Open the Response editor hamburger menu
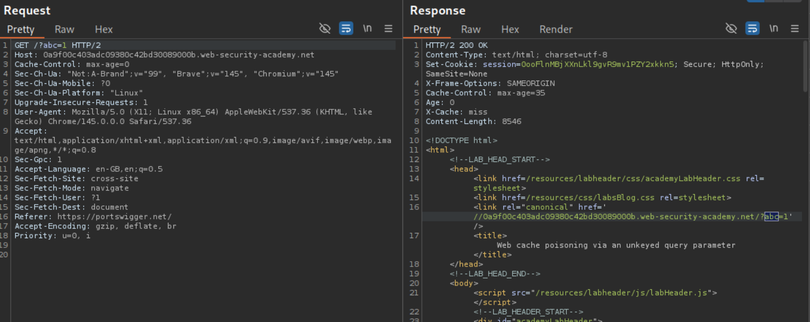This screenshot has width=810, height=322. (x=795, y=29)
